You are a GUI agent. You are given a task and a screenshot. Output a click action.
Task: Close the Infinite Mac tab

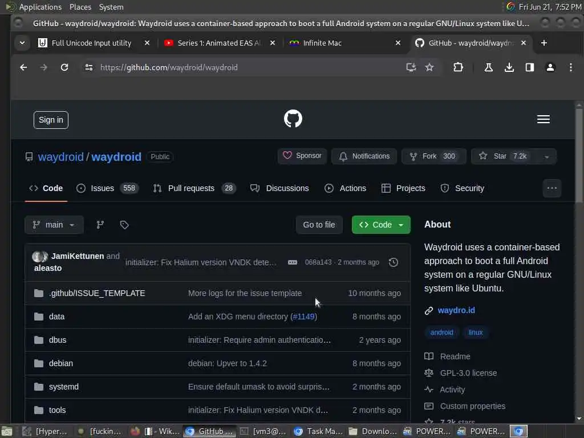click(398, 43)
